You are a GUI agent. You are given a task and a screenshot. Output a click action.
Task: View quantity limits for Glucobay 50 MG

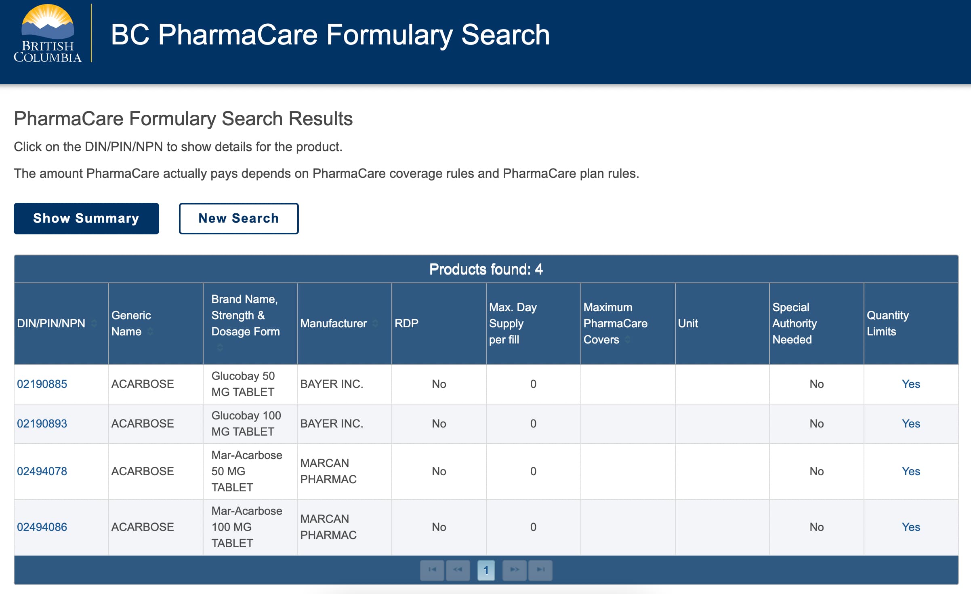click(911, 384)
